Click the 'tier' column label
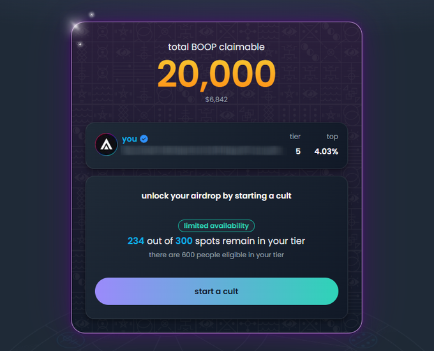The image size is (434, 351). [295, 137]
